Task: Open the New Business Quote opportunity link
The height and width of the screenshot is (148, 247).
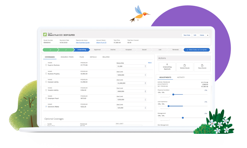Action: point(82,43)
